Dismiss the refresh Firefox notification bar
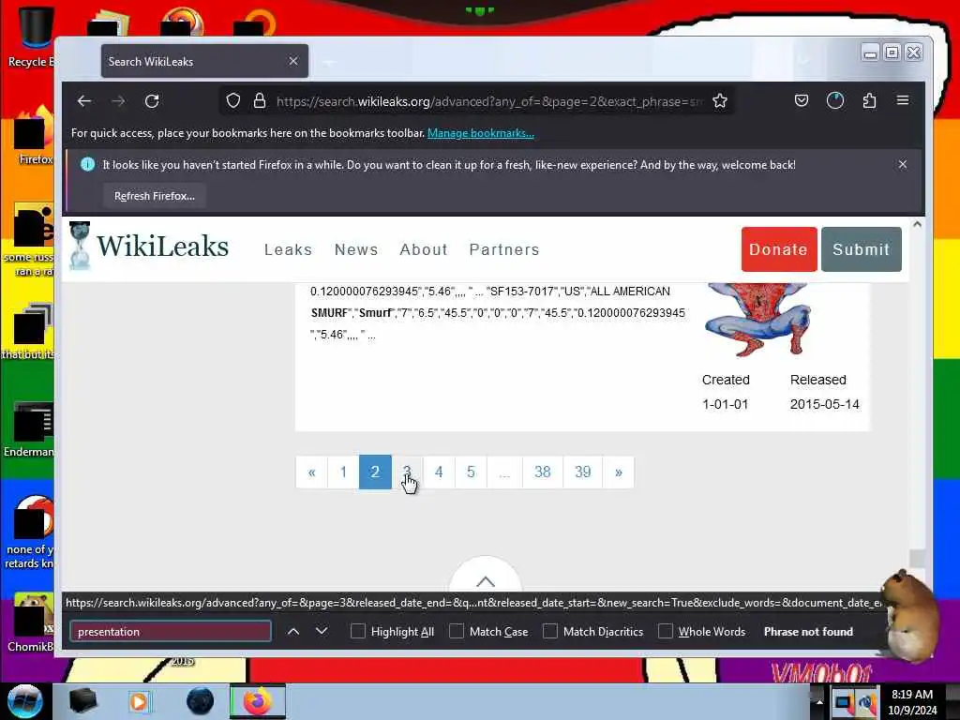 903,165
